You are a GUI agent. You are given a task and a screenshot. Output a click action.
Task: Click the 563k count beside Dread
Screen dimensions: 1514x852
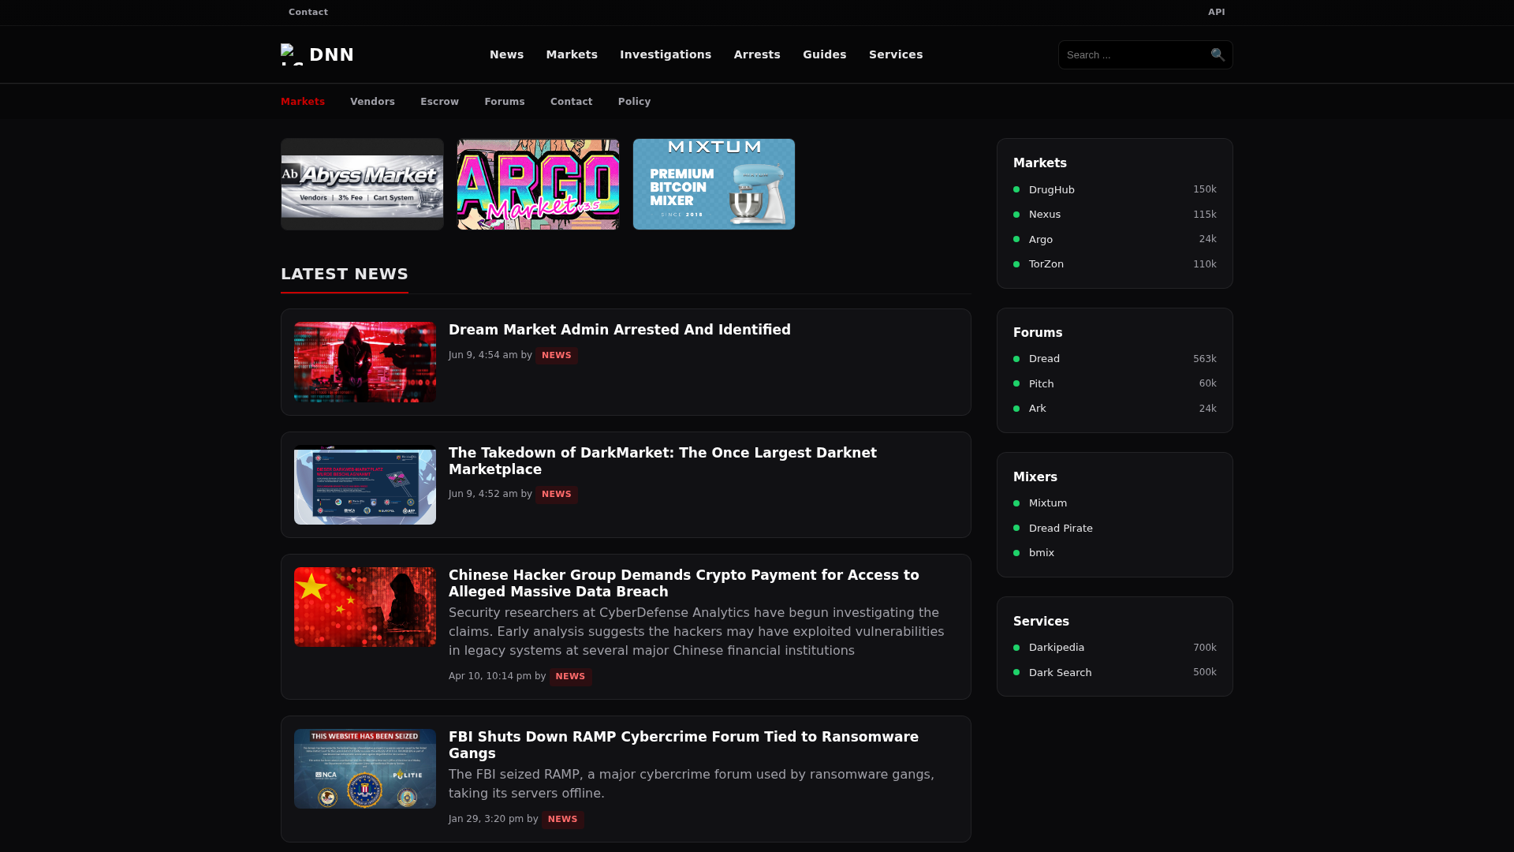pyautogui.click(x=1204, y=359)
